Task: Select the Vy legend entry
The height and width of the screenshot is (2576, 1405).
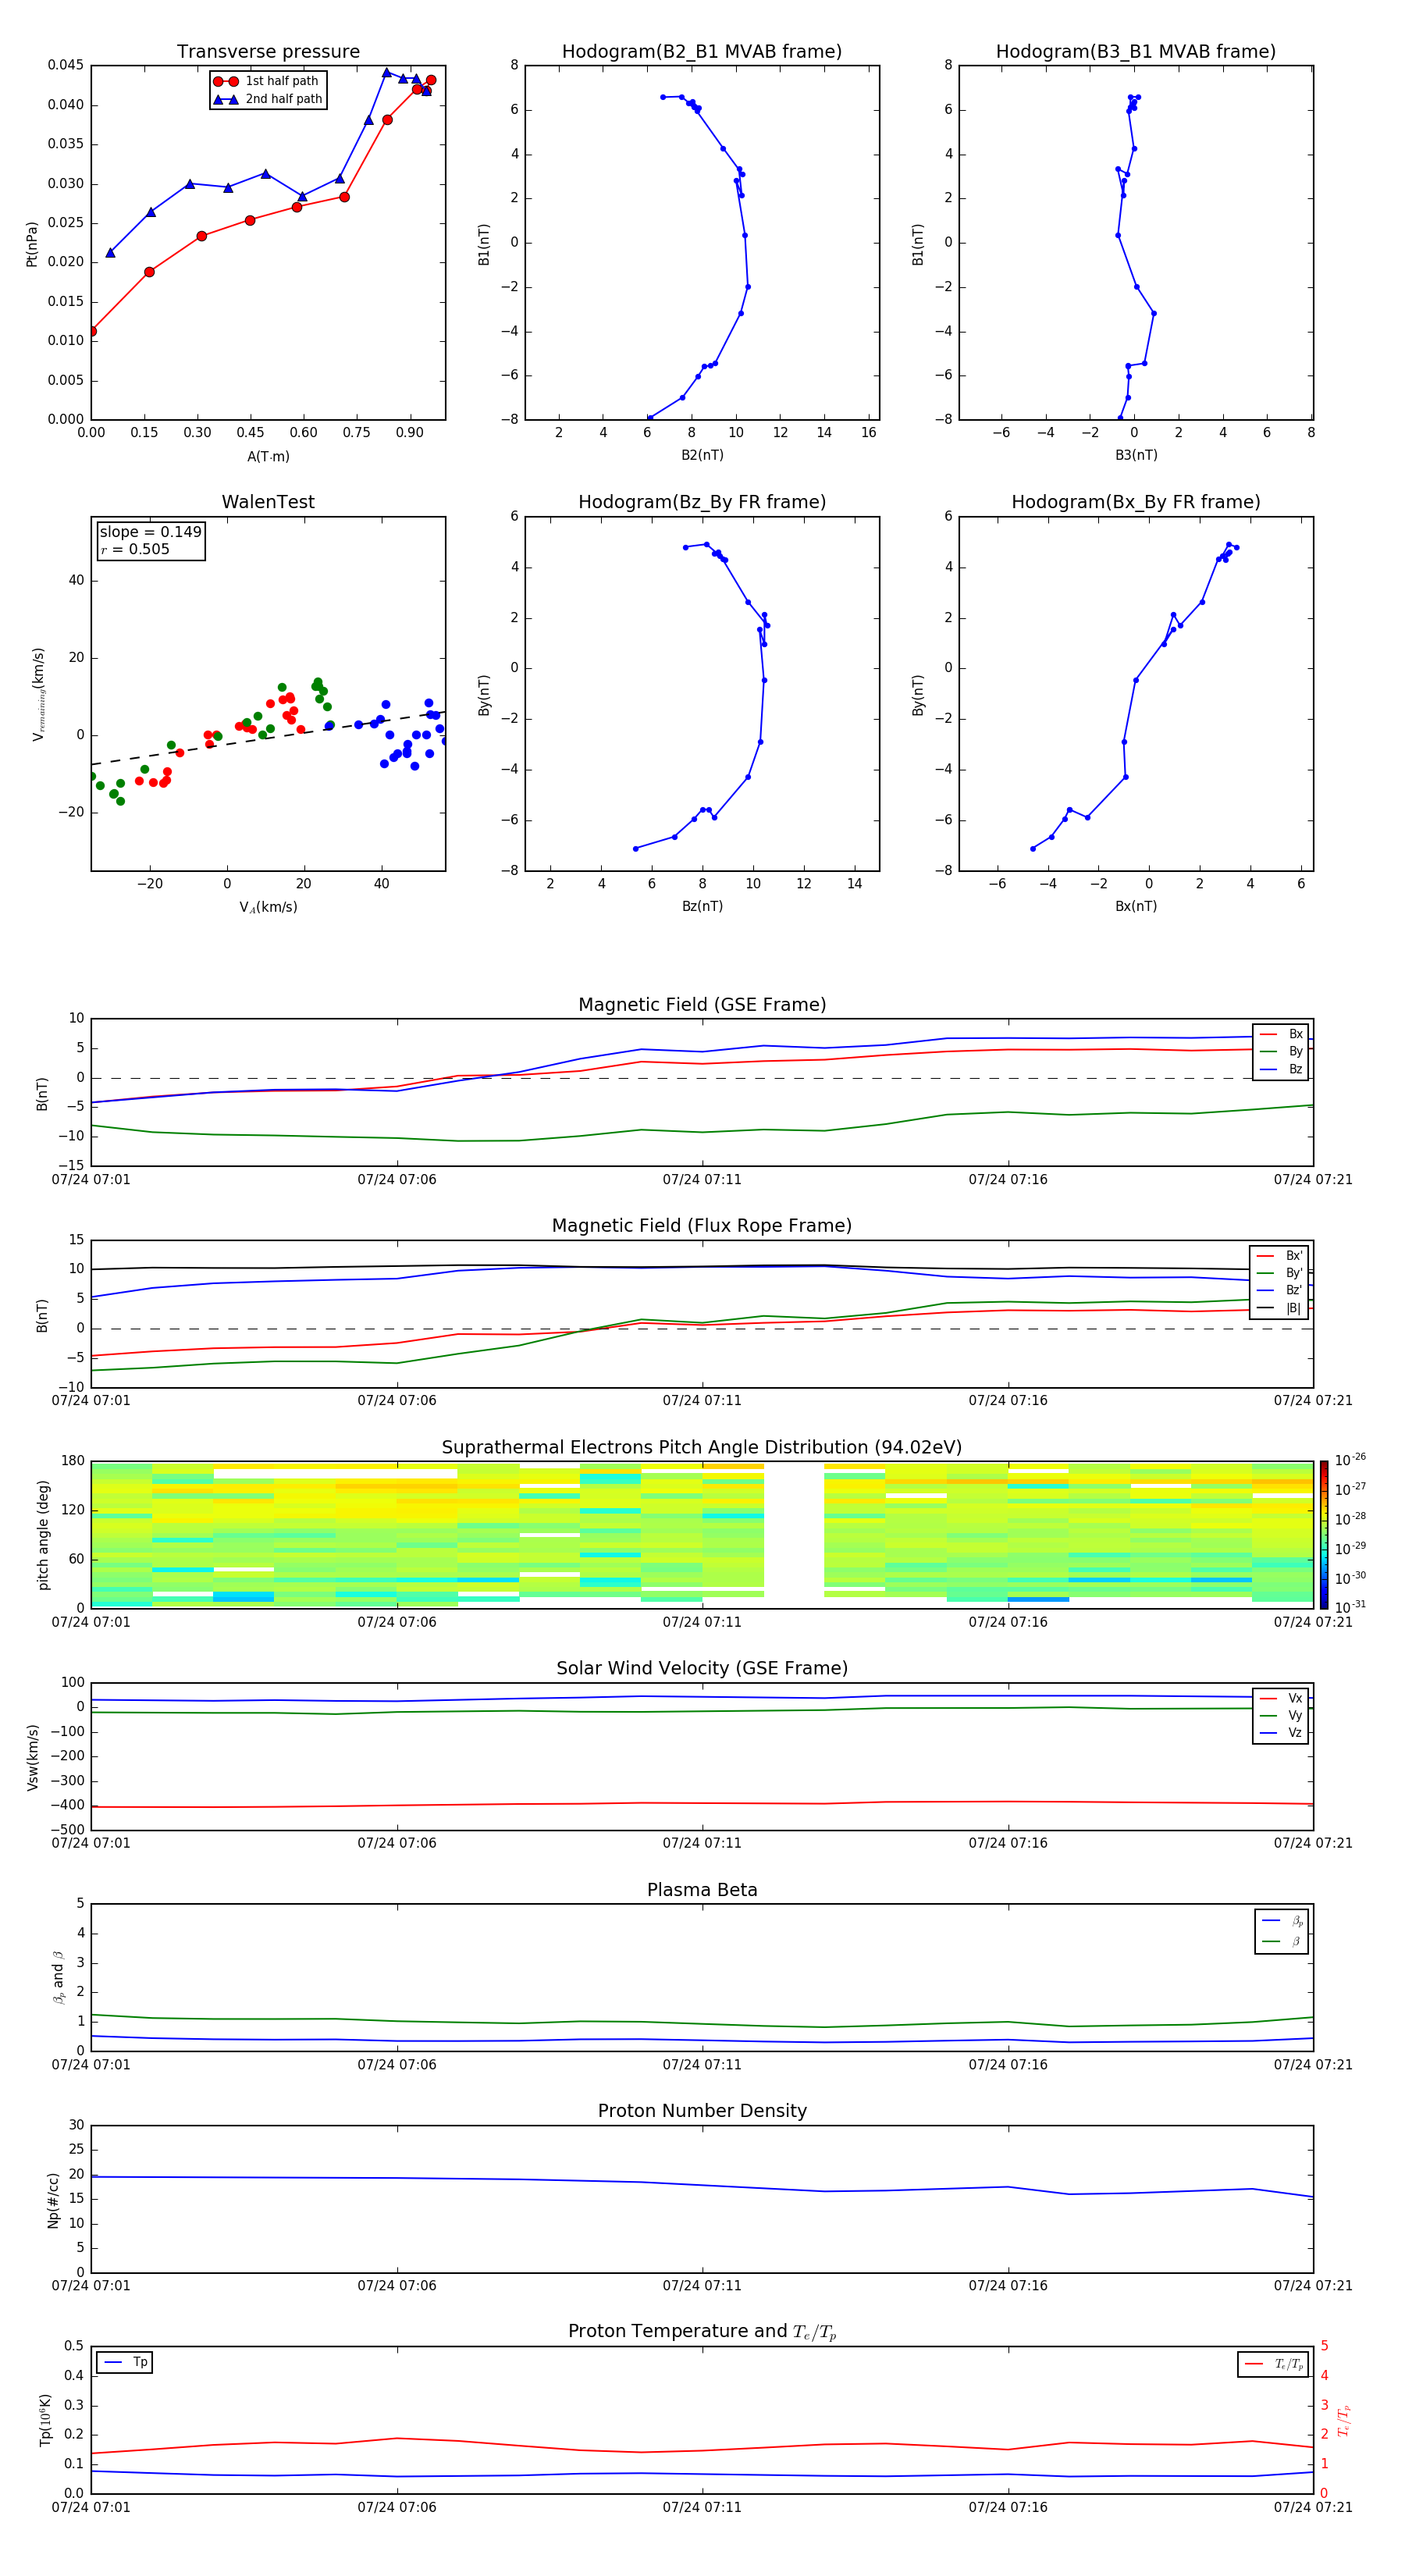Action: pos(1281,1715)
